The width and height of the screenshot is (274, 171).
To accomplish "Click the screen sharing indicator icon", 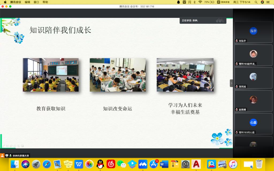I will (7, 156).
